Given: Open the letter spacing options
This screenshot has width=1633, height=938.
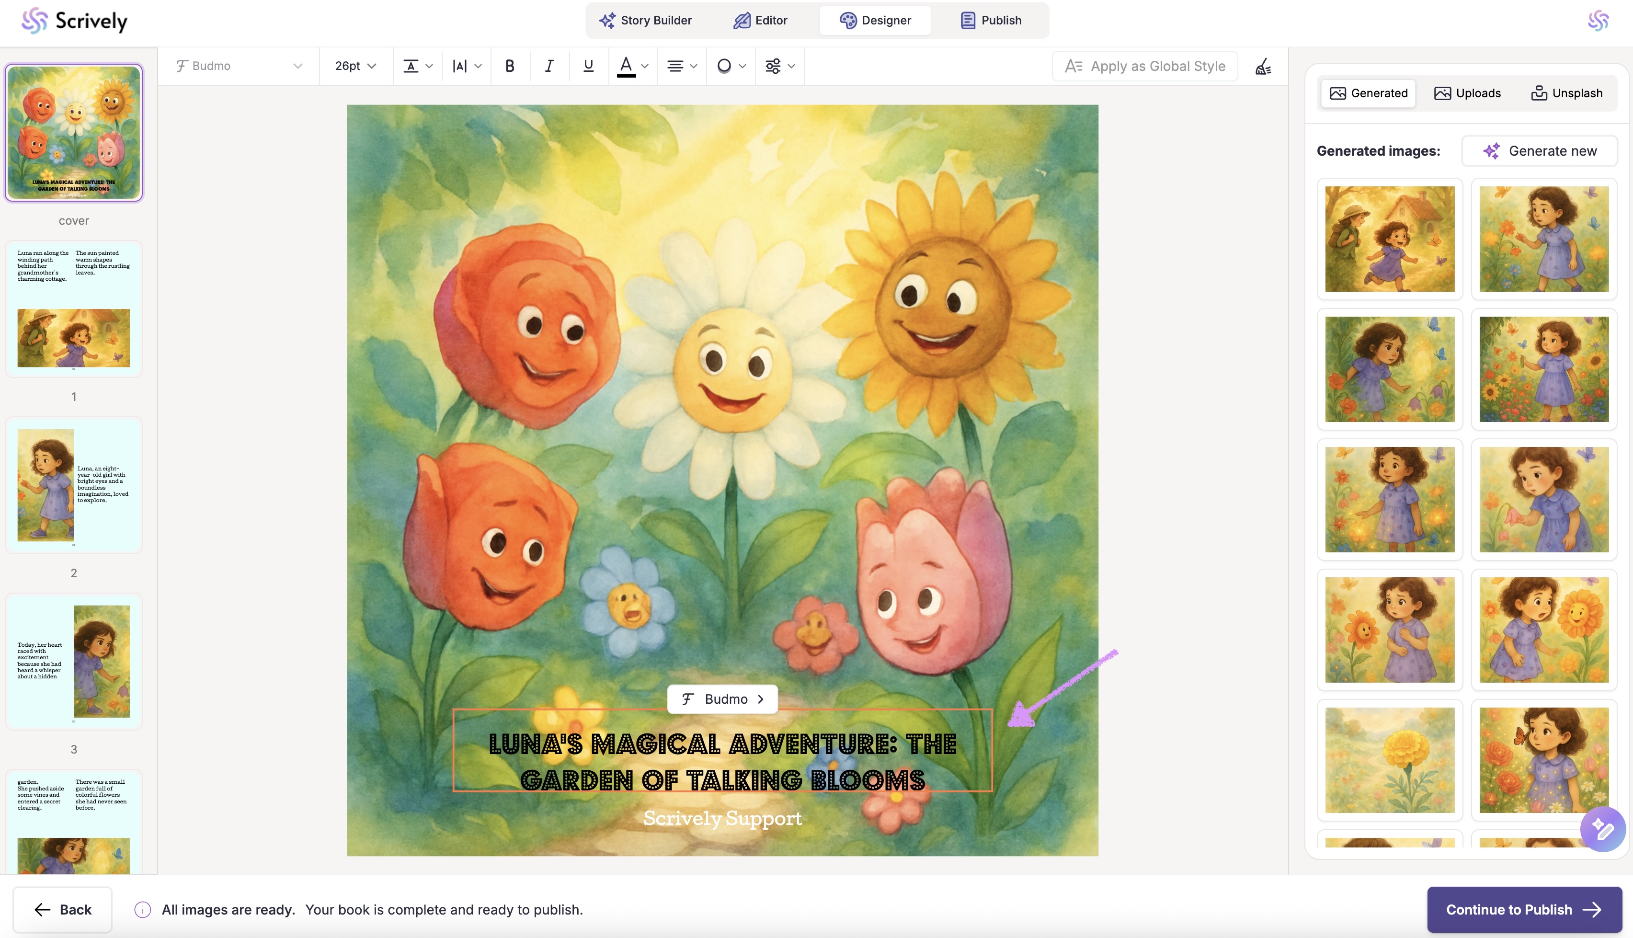Looking at the screenshot, I should coord(467,66).
